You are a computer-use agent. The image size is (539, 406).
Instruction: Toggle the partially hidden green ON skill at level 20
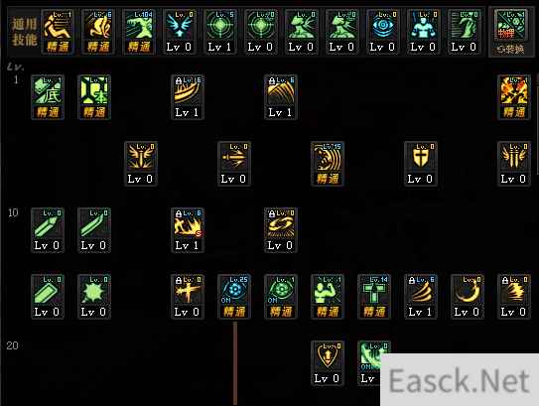369,363
